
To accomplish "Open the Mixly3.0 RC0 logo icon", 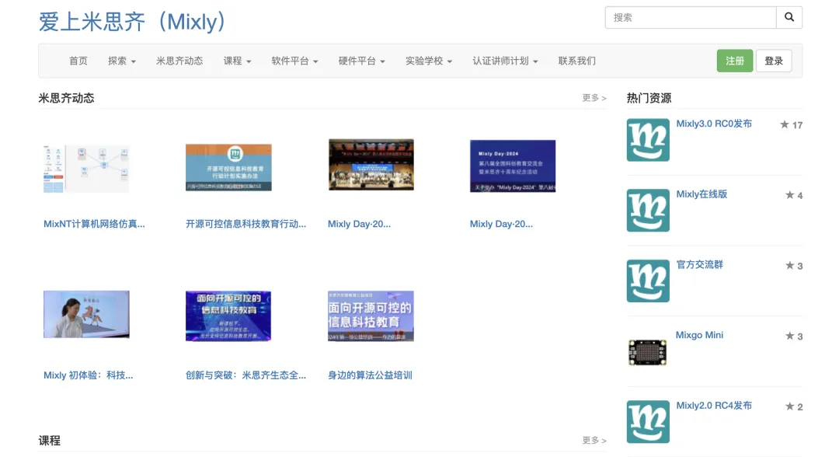I will (x=648, y=140).
